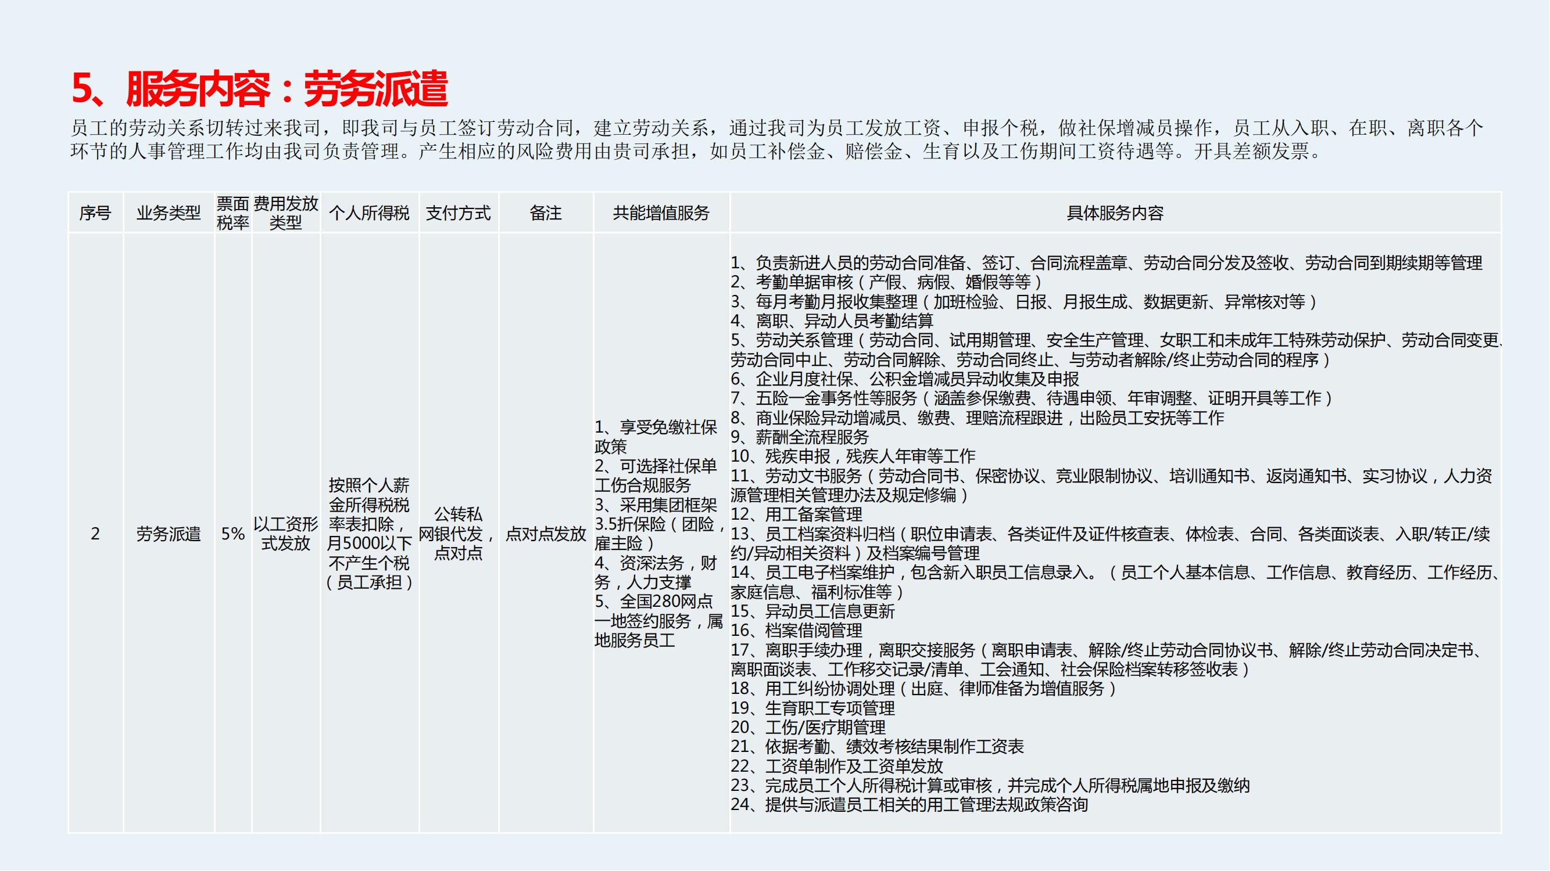This screenshot has height=871, width=1550.
Task: Click line '13、员工档案资料归档'
Action: coord(1110,544)
